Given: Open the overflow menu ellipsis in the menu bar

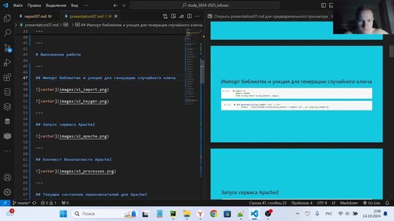Looking at the screenshot, I should click(86, 6).
